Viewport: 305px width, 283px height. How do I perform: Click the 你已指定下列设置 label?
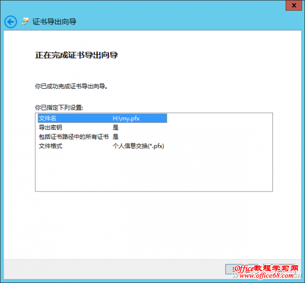pyautogui.click(x=59, y=108)
